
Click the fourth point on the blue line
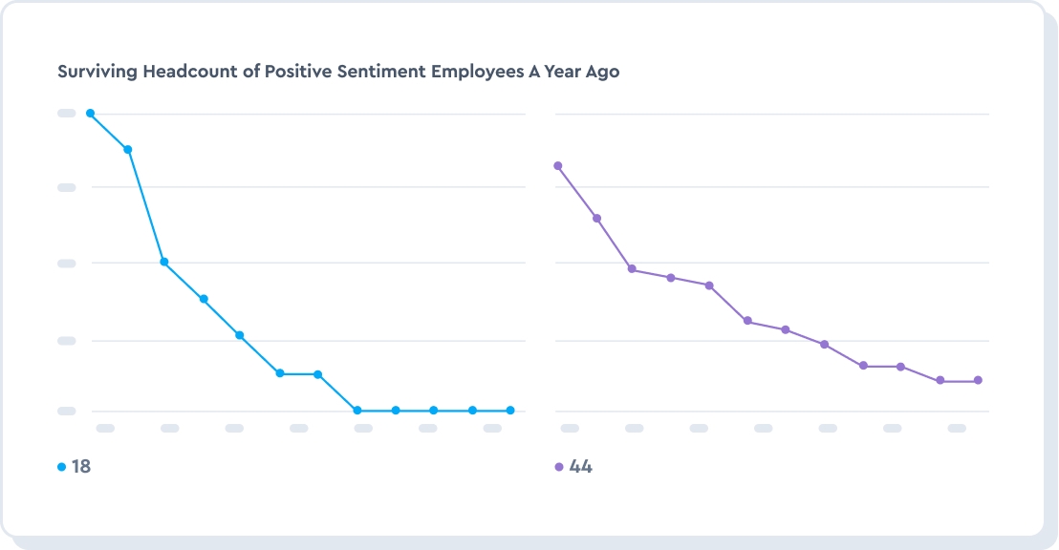tap(204, 300)
